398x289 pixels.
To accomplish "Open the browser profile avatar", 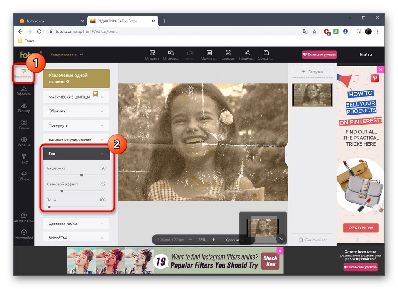I will 368,31.
